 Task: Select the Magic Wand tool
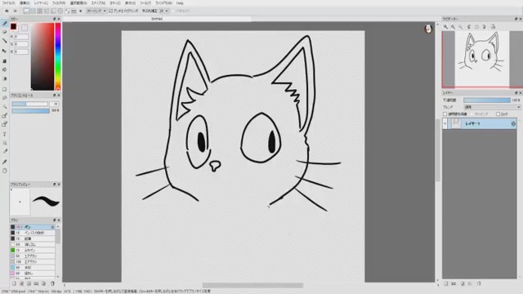(5, 107)
